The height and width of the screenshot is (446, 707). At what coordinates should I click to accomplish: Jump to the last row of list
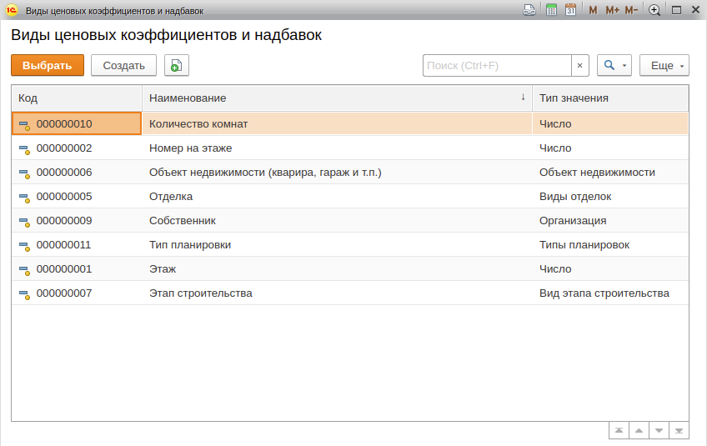(x=679, y=430)
